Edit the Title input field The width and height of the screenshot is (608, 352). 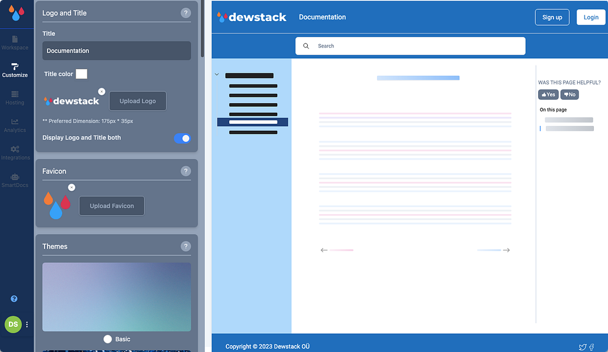(x=117, y=51)
